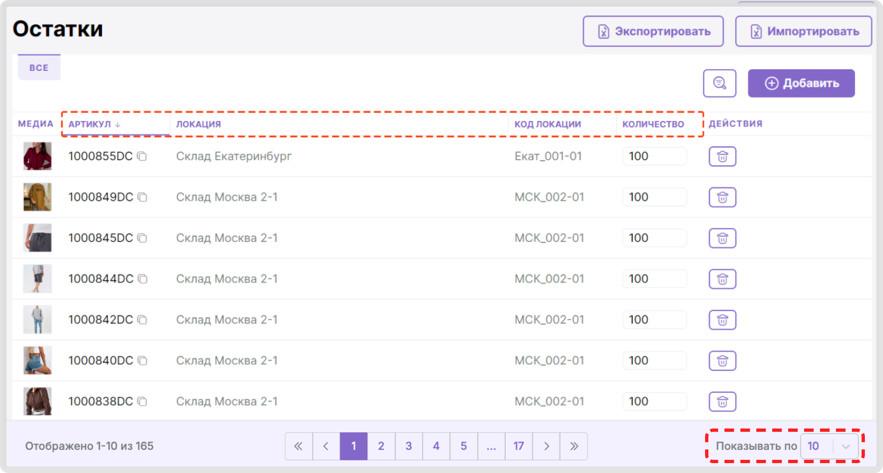
Task: Open product thumbnail for 1000838DC
Action: point(37,401)
